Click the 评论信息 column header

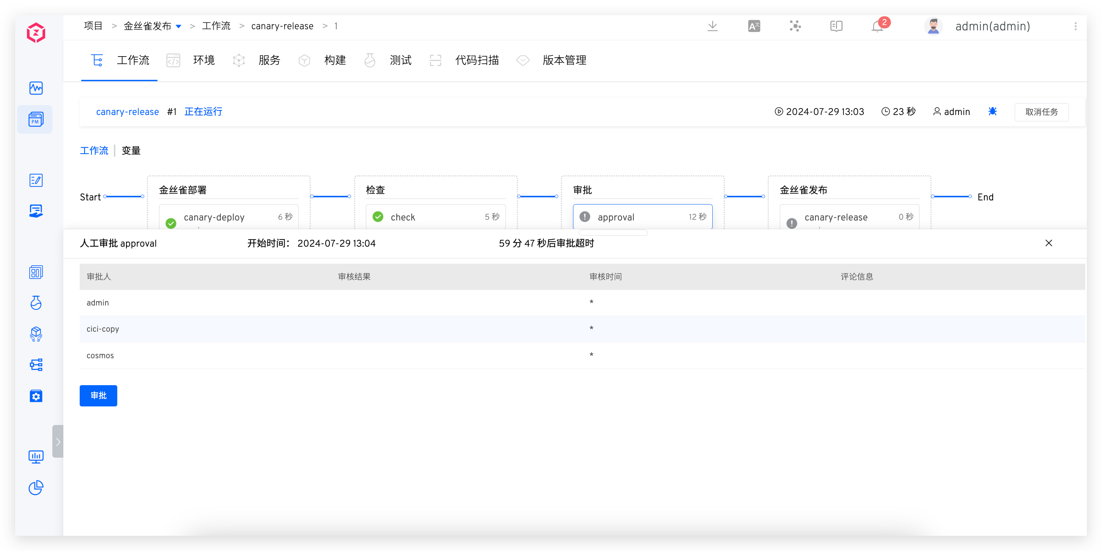click(857, 277)
